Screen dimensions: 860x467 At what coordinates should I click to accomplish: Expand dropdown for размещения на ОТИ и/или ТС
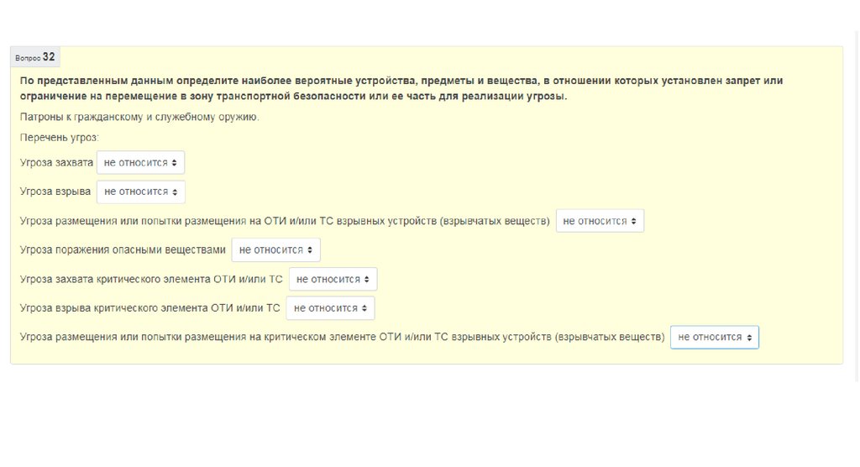click(600, 221)
